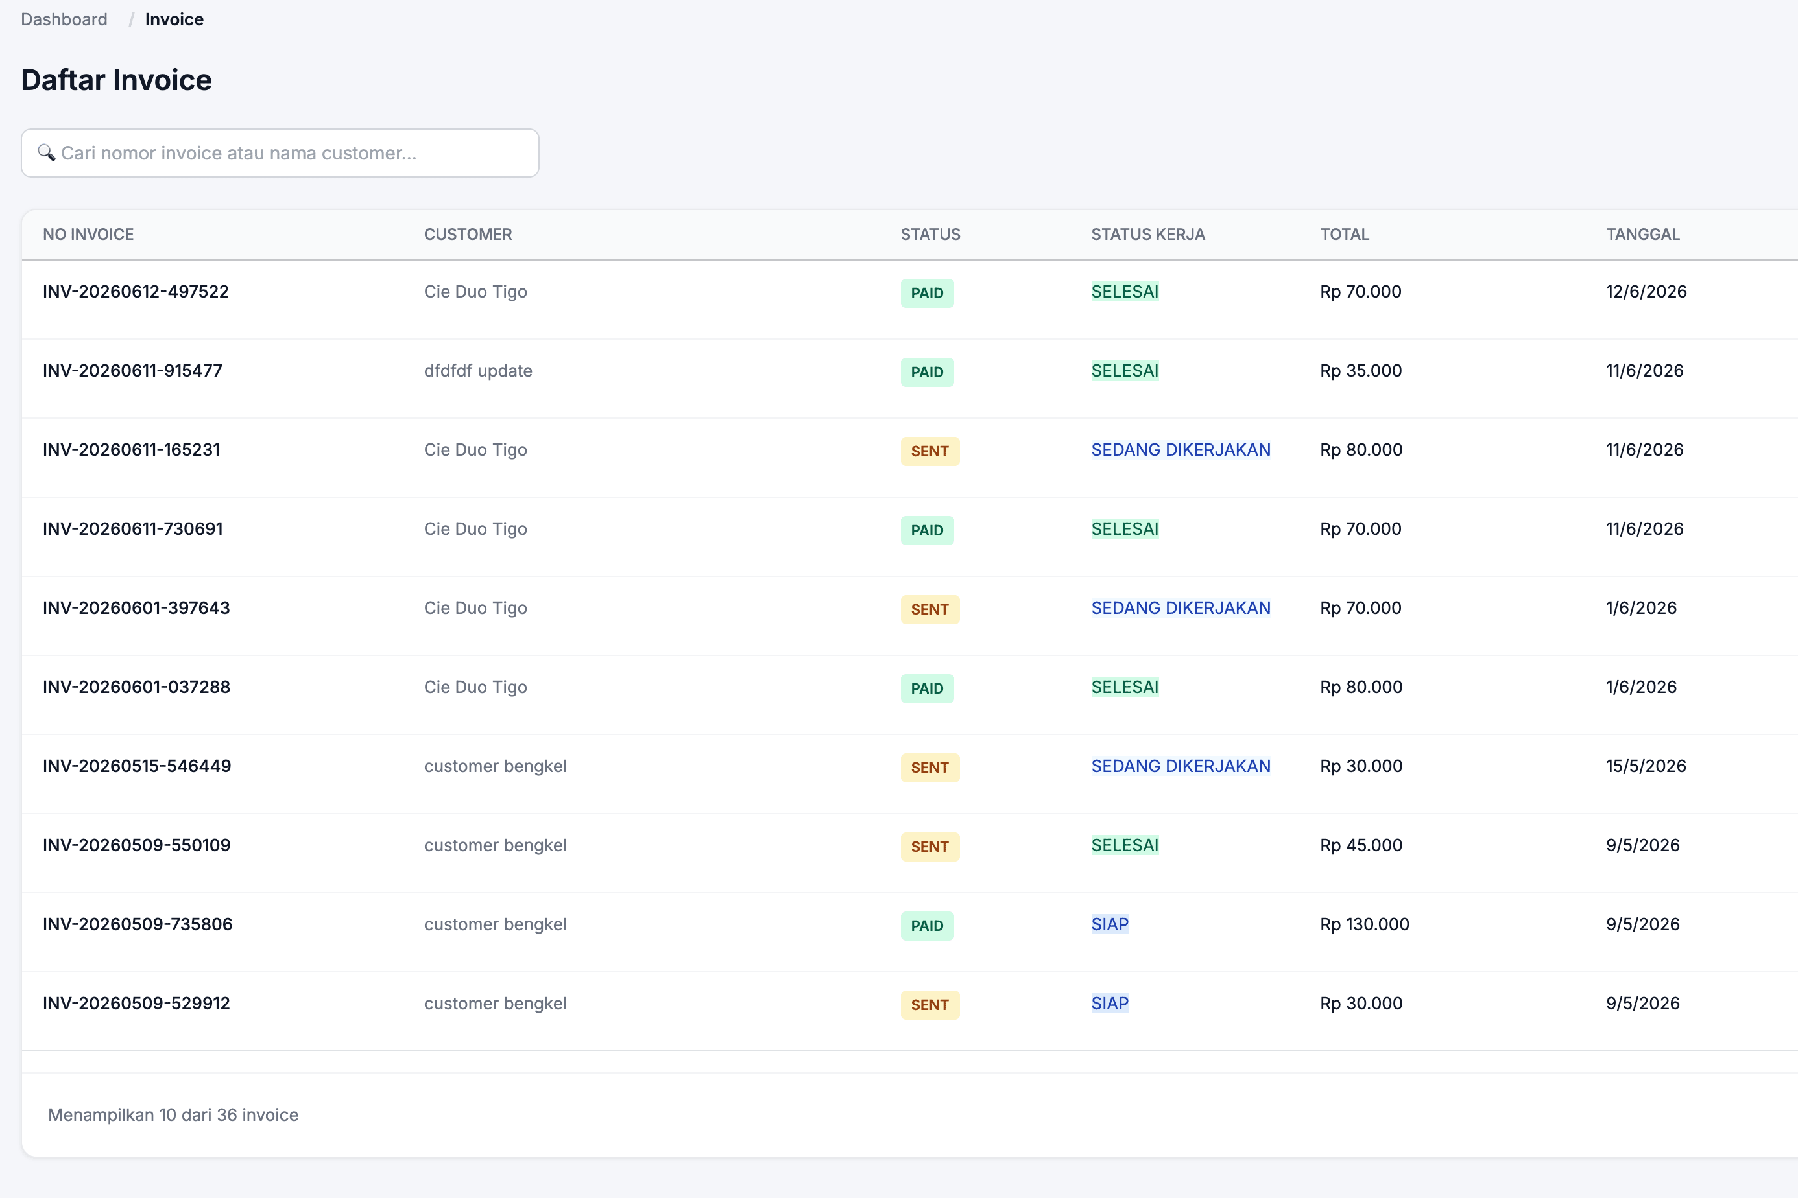
Task: Open invoice INV-20260509-550109
Action: [136, 845]
